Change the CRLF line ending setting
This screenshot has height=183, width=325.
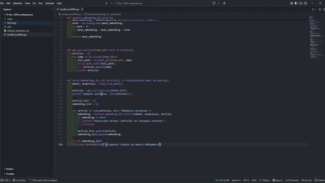(254, 180)
